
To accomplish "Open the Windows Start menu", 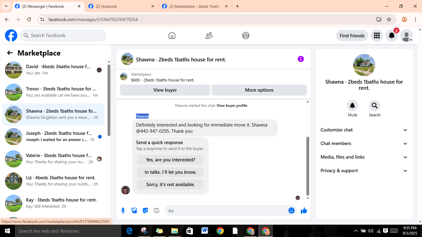I will point(7,231).
